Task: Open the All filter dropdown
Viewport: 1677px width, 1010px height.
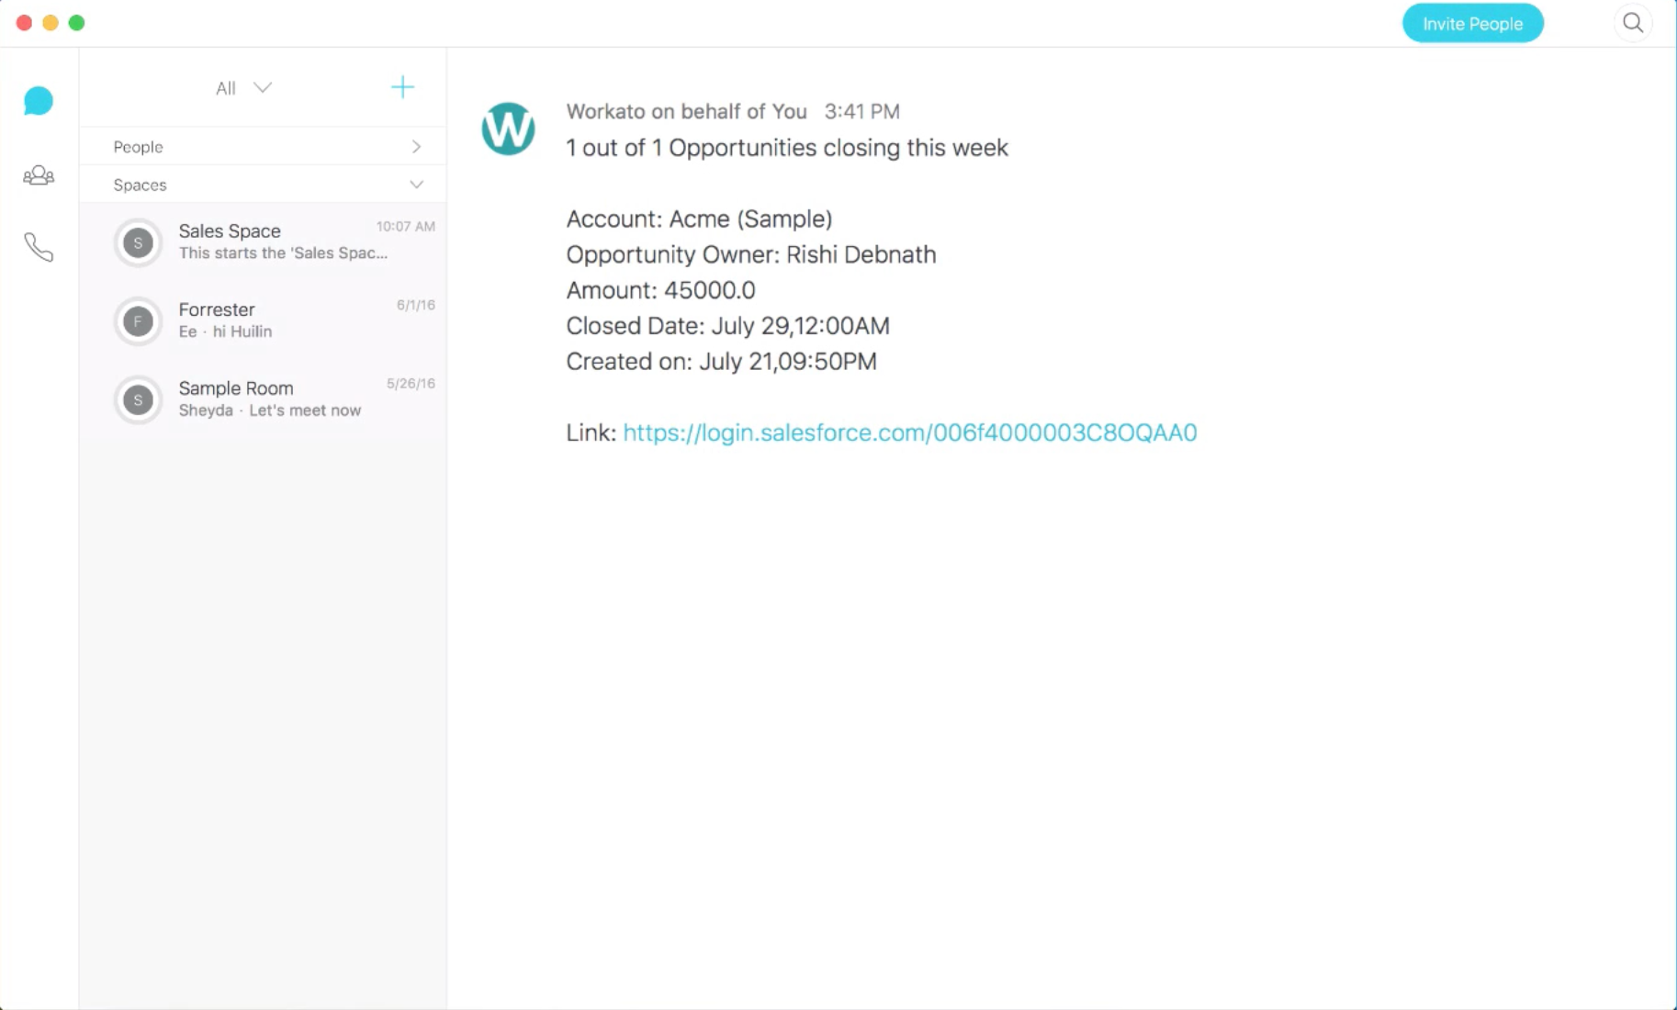Action: click(x=243, y=88)
